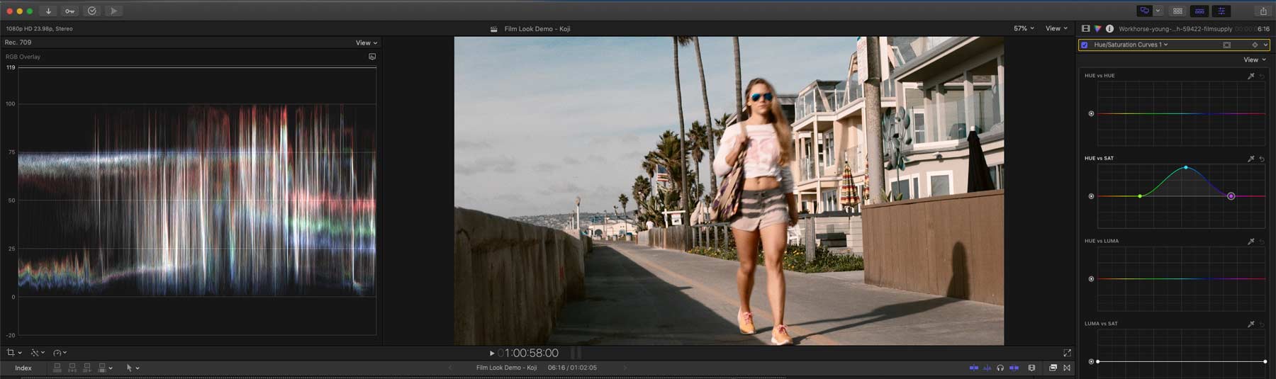1276x379 pixels.
Task: Click the HUE vs LUMA curve radio dot
Action: tap(1091, 279)
